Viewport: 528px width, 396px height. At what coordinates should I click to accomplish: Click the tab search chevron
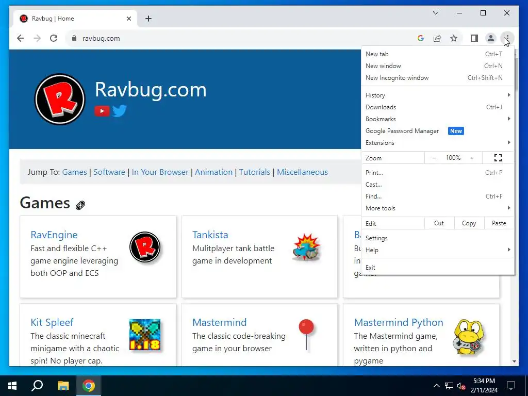click(x=435, y=13)
